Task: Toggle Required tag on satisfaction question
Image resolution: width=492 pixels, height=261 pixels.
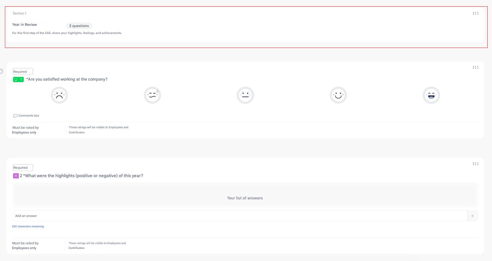Action: pyautogui.click(x=23, y=71)
